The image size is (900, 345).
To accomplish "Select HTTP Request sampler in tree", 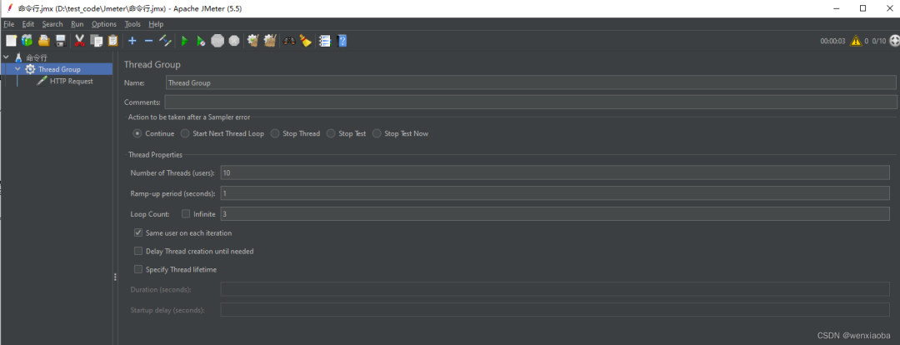I will point(71,81).
